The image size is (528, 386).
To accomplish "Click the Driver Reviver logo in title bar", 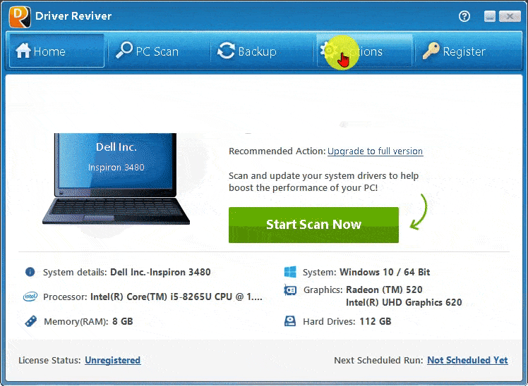I will point(20,15).
